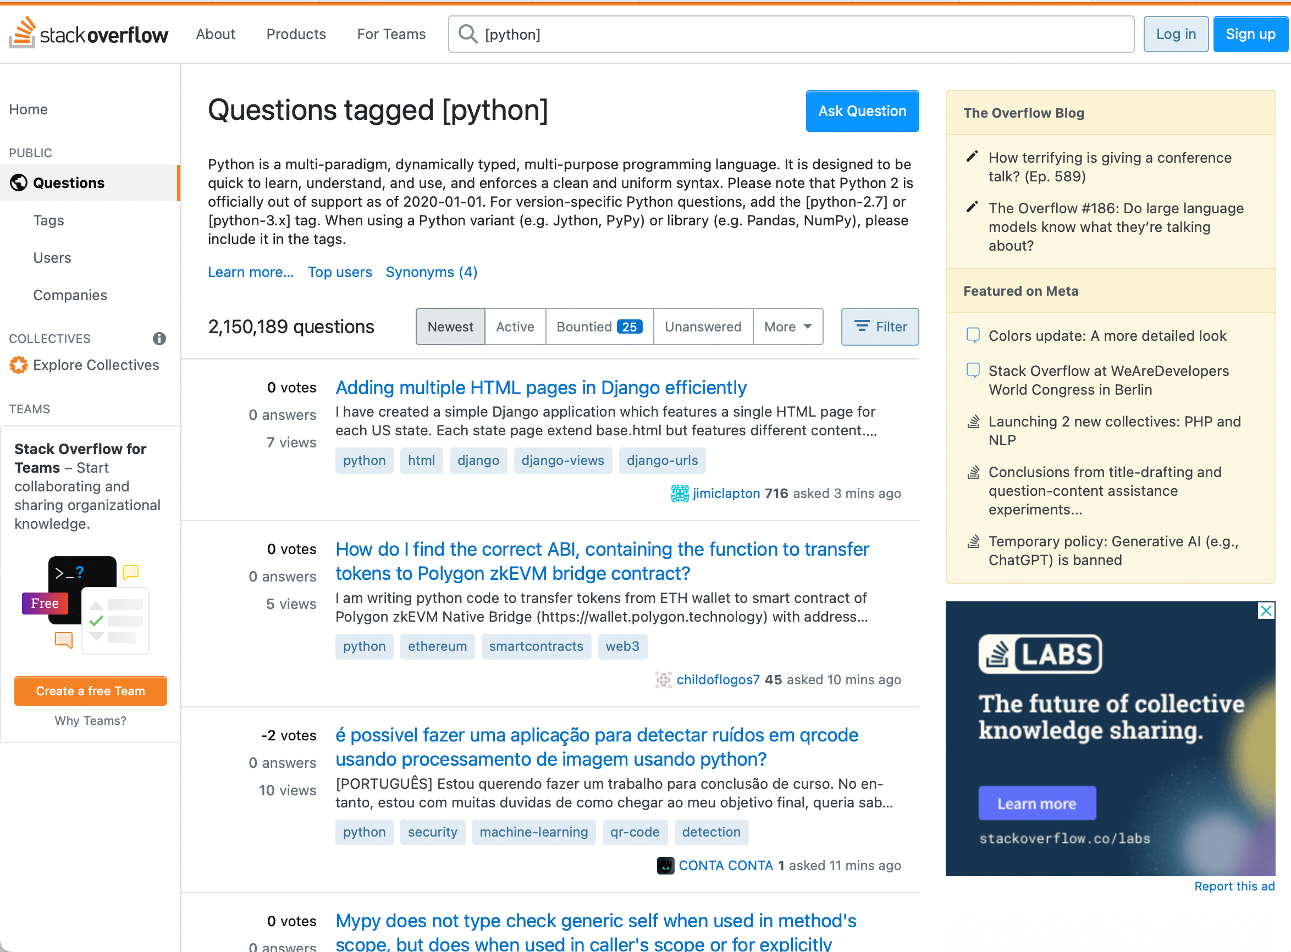The width and height of the screenshot is (1291, 952).
Task: Expand the More dropdown filter
Action: point(788,326)
